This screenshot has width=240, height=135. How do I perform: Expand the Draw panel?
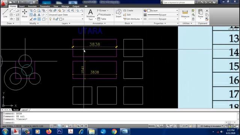tap(10, 23)
